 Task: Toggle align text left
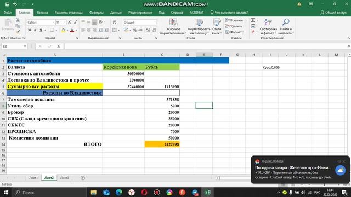[x=83, y=30]
